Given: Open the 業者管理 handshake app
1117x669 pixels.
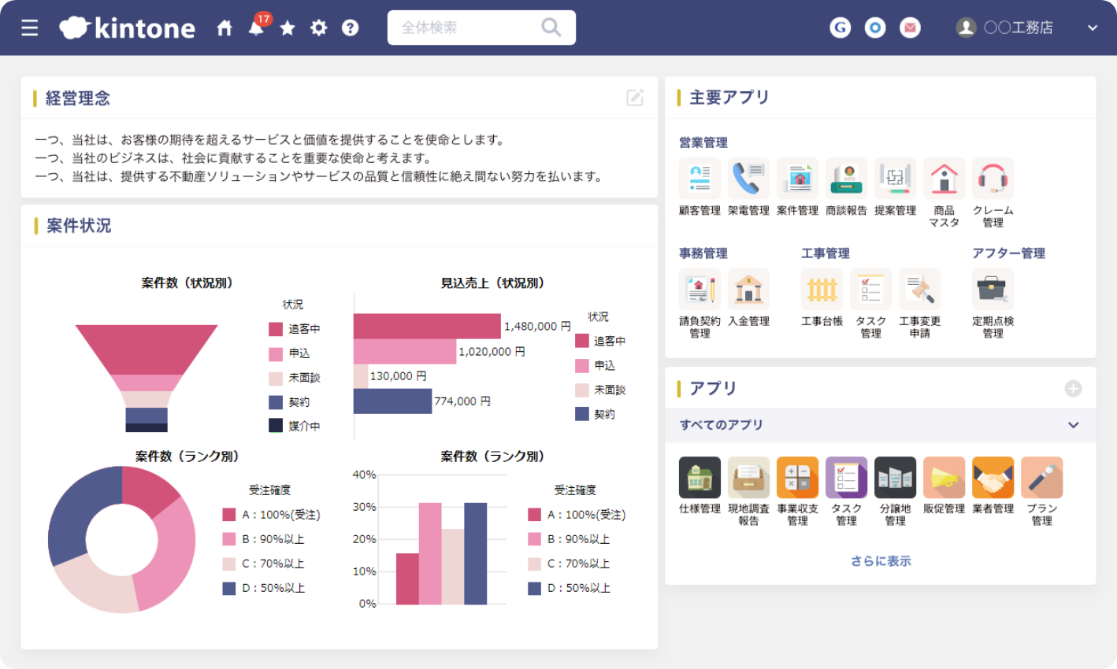Looking at the screenshot, I should [x=993, y=478].
